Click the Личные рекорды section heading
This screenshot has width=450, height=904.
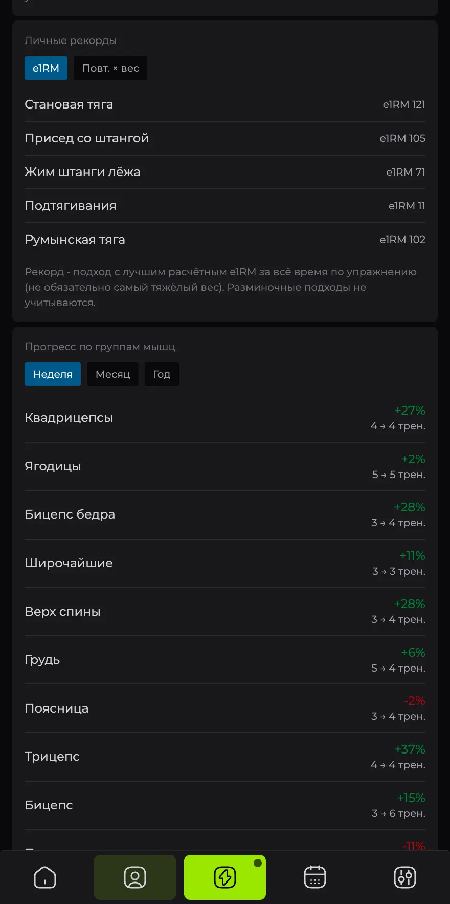pos(71,40)
